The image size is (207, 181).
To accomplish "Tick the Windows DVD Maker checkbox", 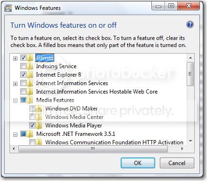I will 32,108.
